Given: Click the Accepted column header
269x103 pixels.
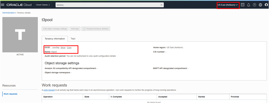Looking at the screenshot, I should coord(176,97).
